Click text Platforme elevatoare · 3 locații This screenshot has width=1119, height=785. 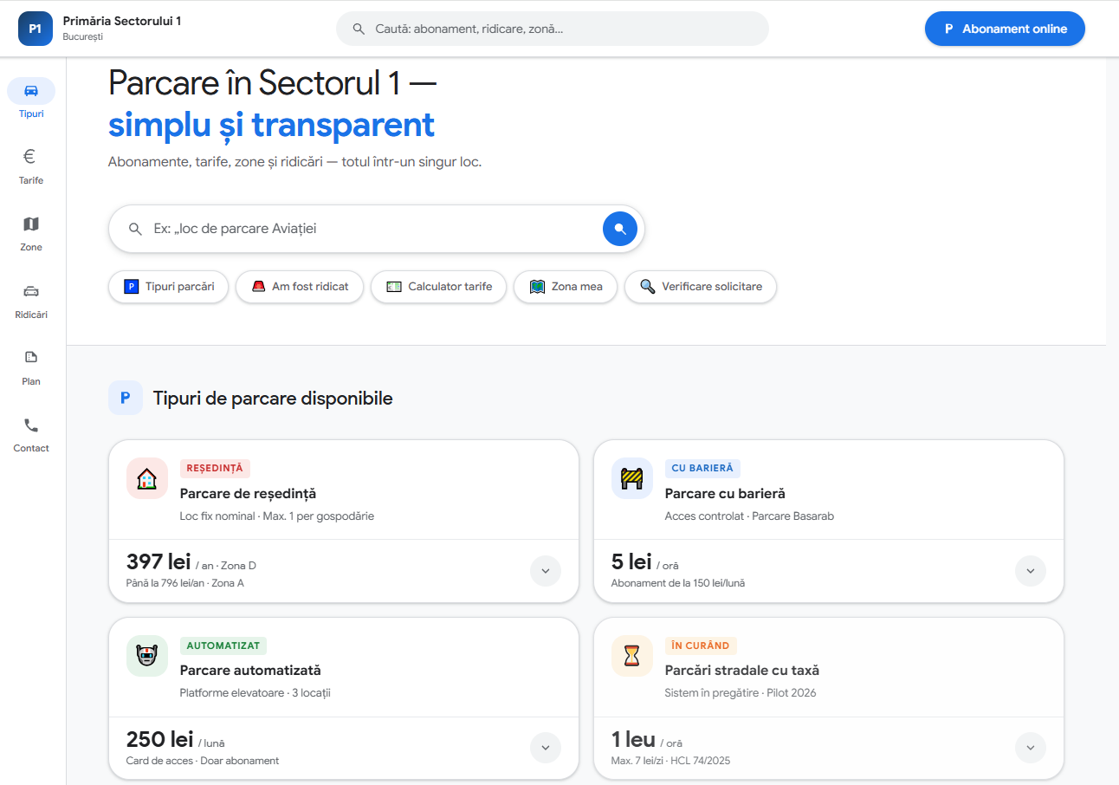point(255,693)
